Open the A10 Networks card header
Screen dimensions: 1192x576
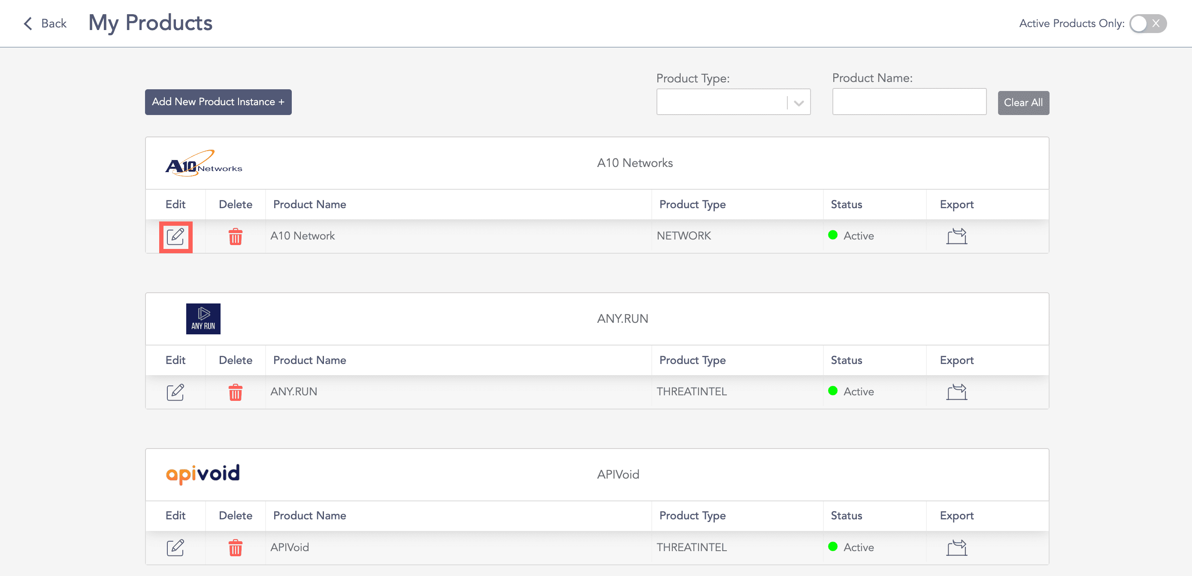635,163
